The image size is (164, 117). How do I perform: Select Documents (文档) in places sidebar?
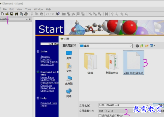tap(69, 68)
